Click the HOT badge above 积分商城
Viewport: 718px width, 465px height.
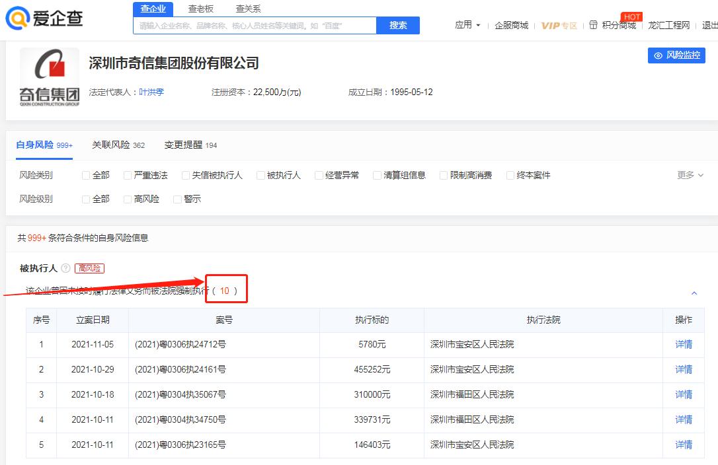[632, 17]
